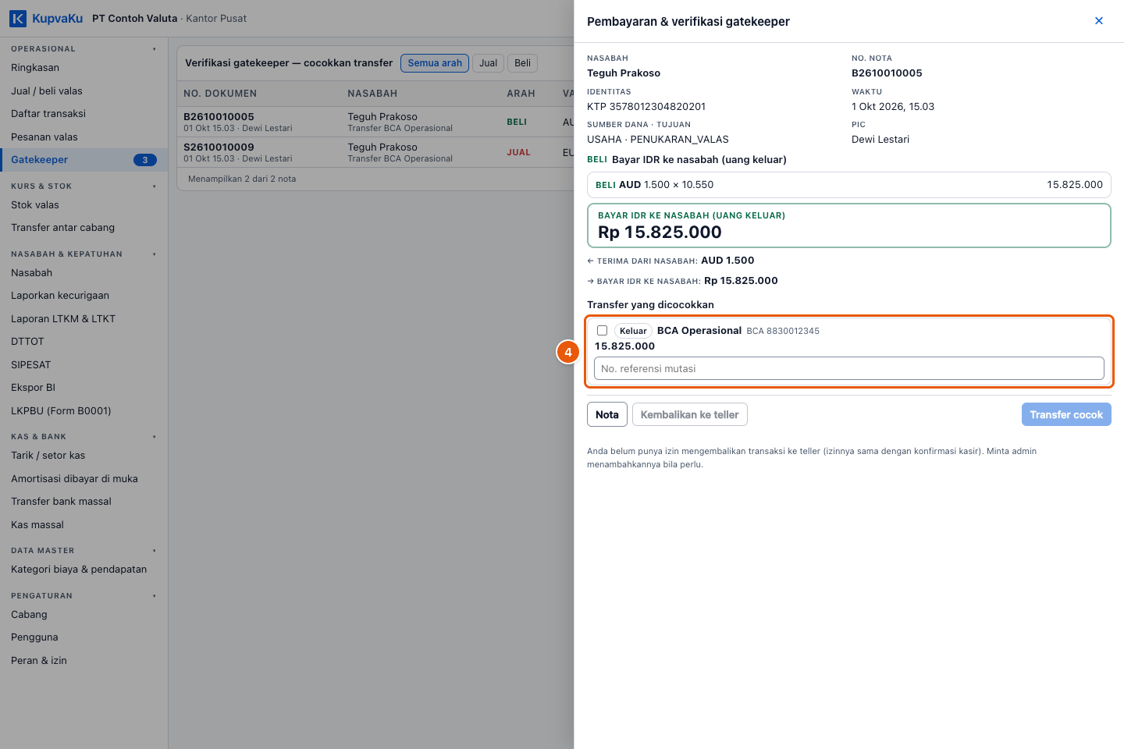1124x749 pixels.
Task: Open Kategori biaya & pendapatan
Action: [x=84, y=570]
